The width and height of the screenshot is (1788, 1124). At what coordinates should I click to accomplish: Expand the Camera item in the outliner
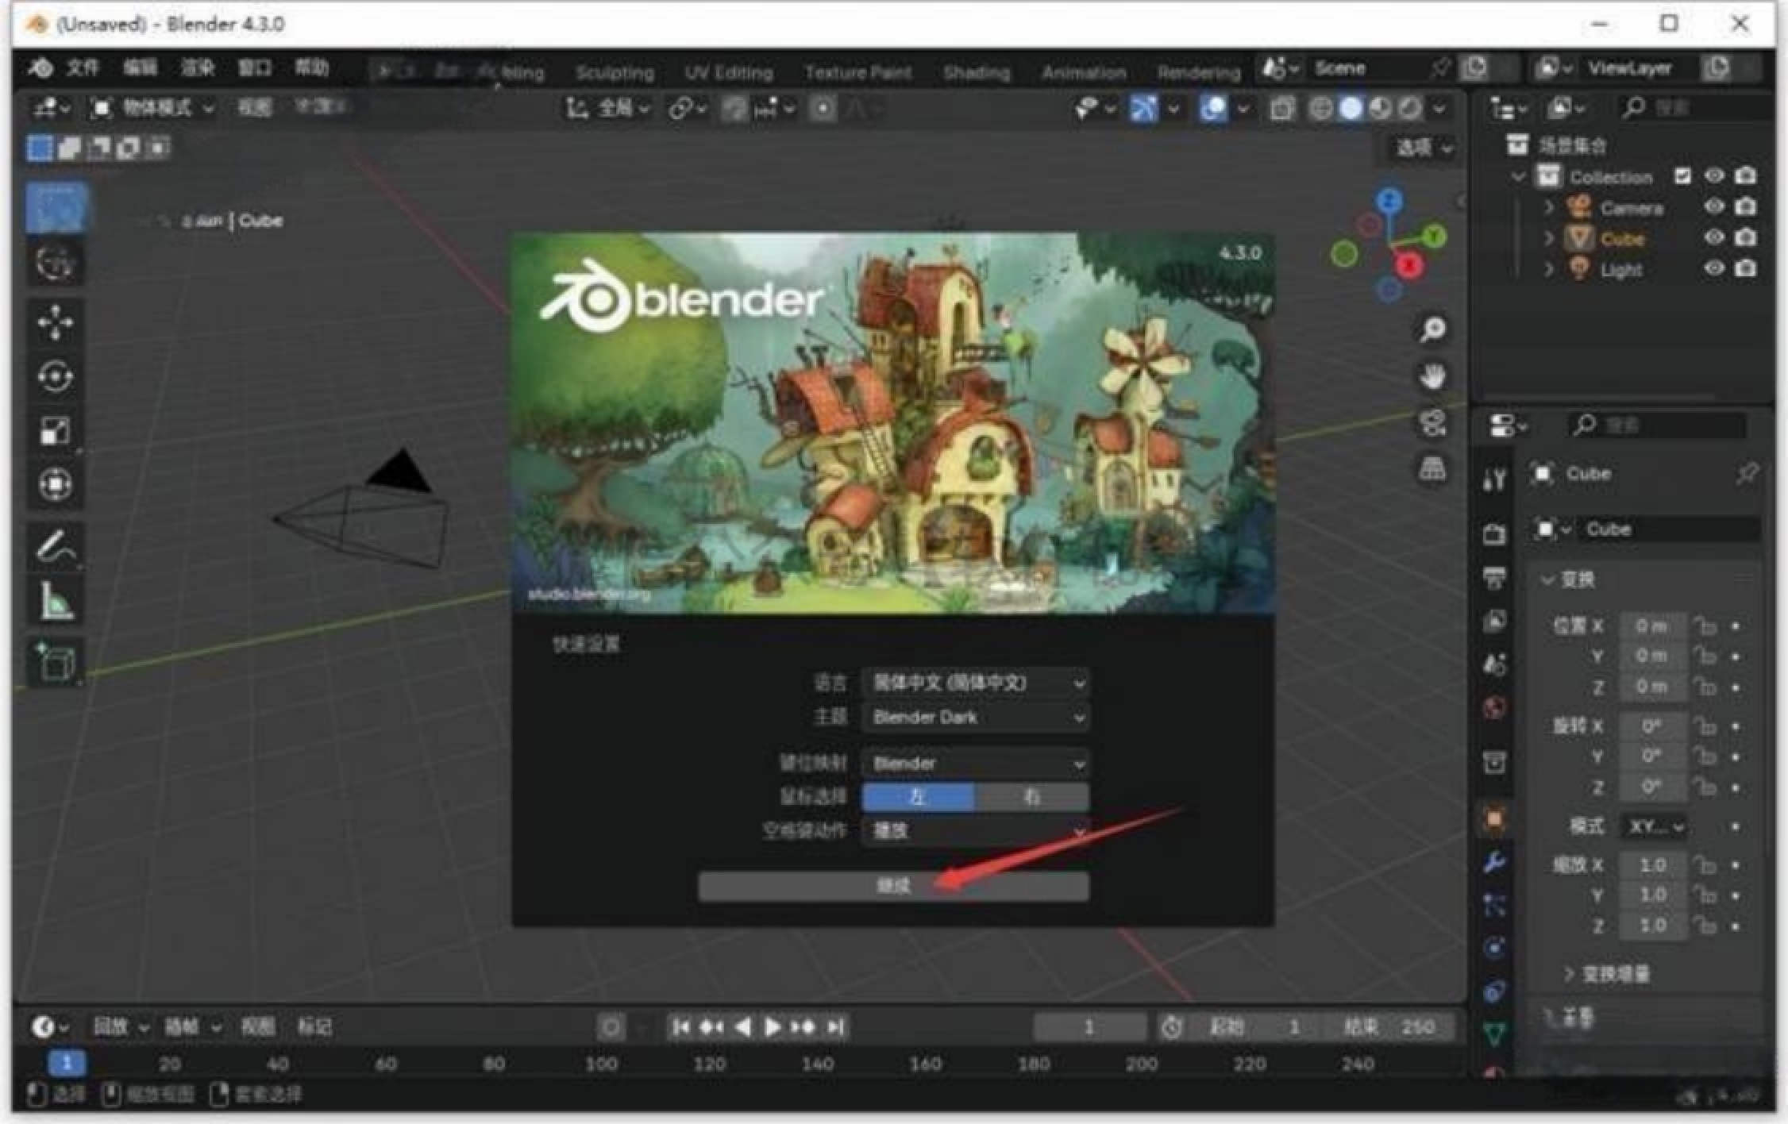(1548, 207)
